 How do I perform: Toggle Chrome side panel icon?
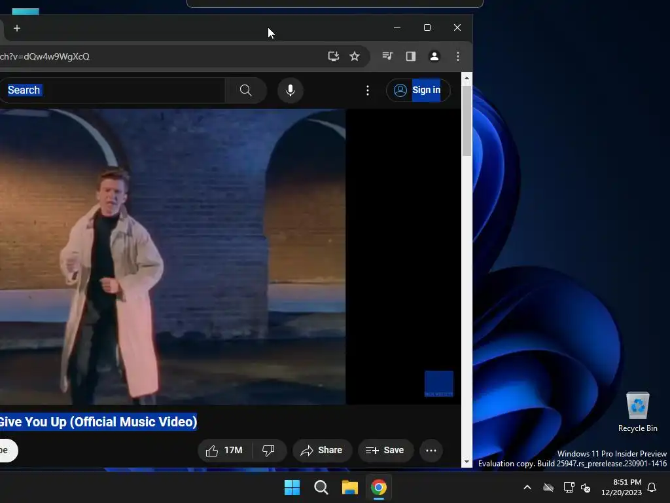(411, 56)
